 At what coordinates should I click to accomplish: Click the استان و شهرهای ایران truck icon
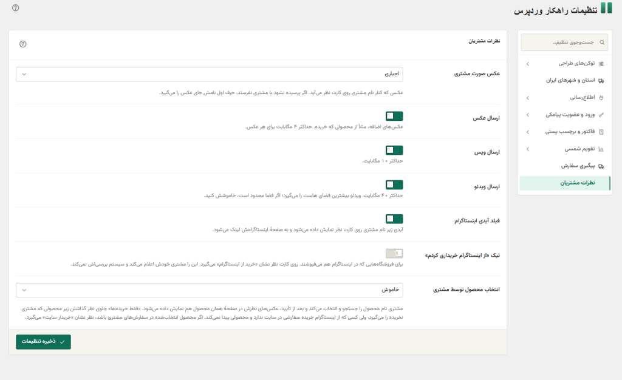coord(601,81)
